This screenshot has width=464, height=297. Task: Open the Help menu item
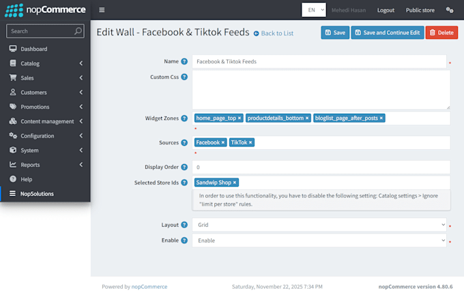pyautogui.click(x=45, y=179)
